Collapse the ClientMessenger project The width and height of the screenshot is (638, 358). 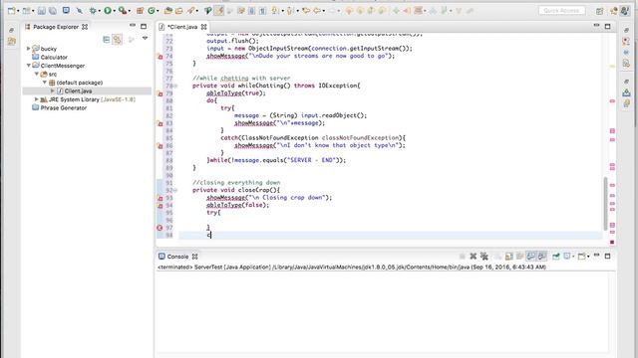point(29,66)
